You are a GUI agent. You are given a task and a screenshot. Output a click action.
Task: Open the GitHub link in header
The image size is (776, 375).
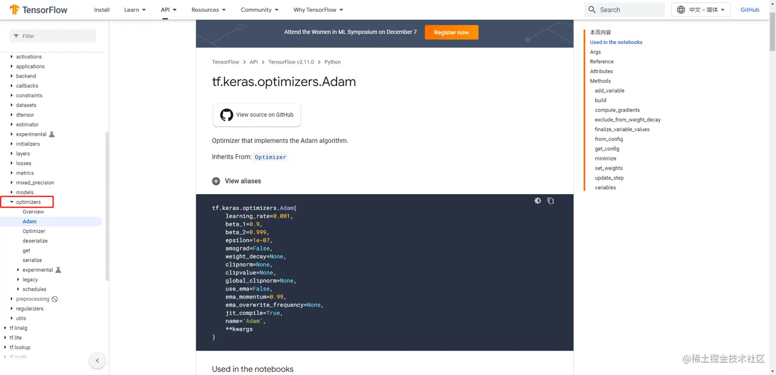750,10
